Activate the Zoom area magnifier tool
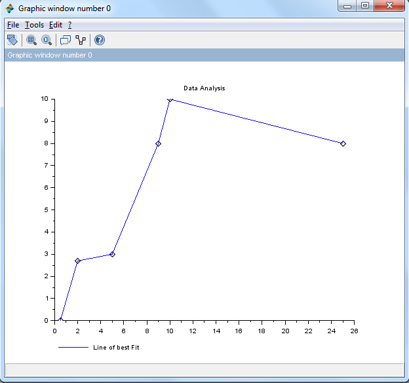 click(x=31, y=40)
